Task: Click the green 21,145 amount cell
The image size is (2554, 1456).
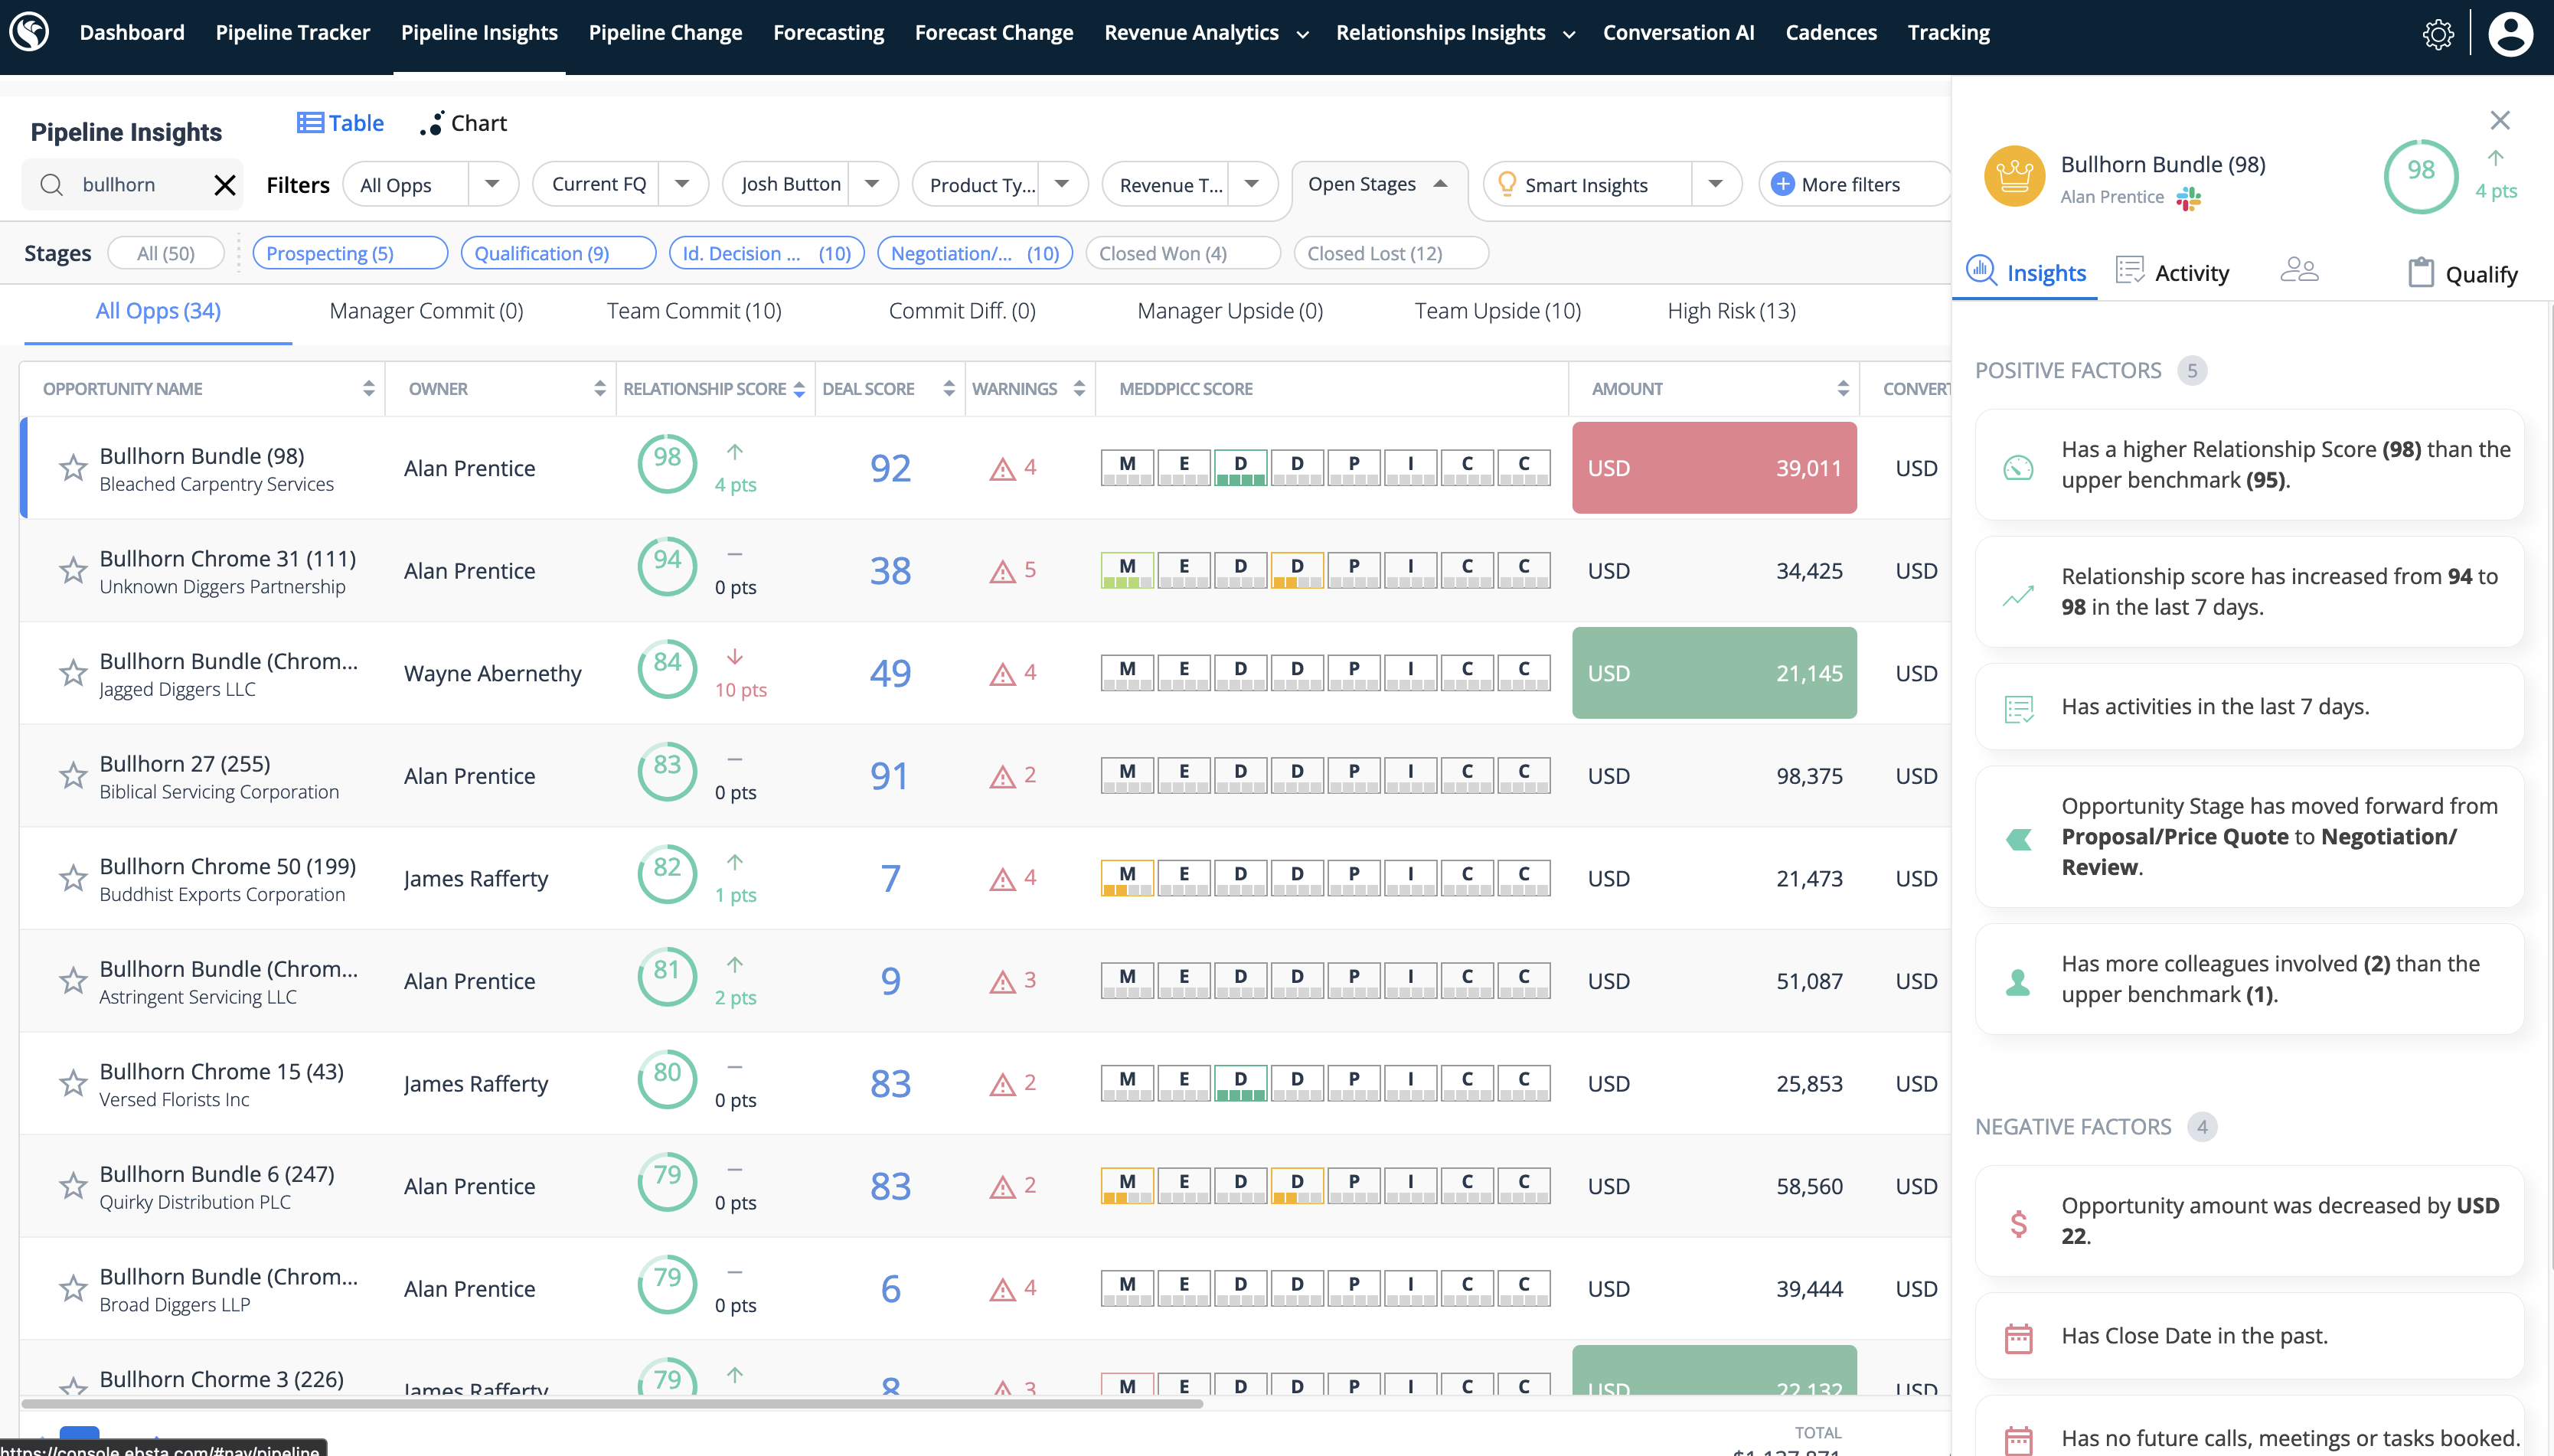Action: click(1714, 673)
